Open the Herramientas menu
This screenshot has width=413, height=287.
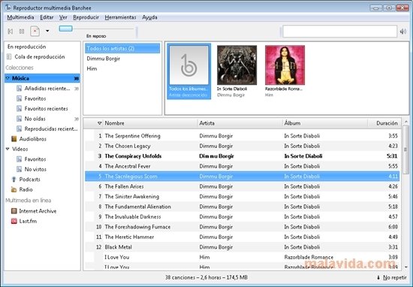[120, 17]
